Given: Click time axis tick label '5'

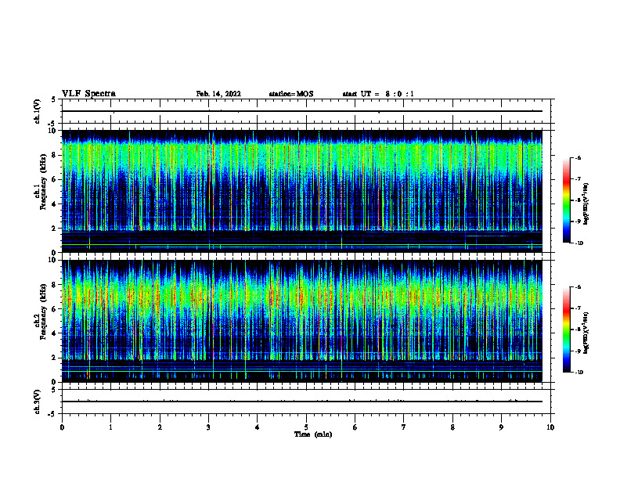Looking at the screenshot, I should [x=306, y=427].
